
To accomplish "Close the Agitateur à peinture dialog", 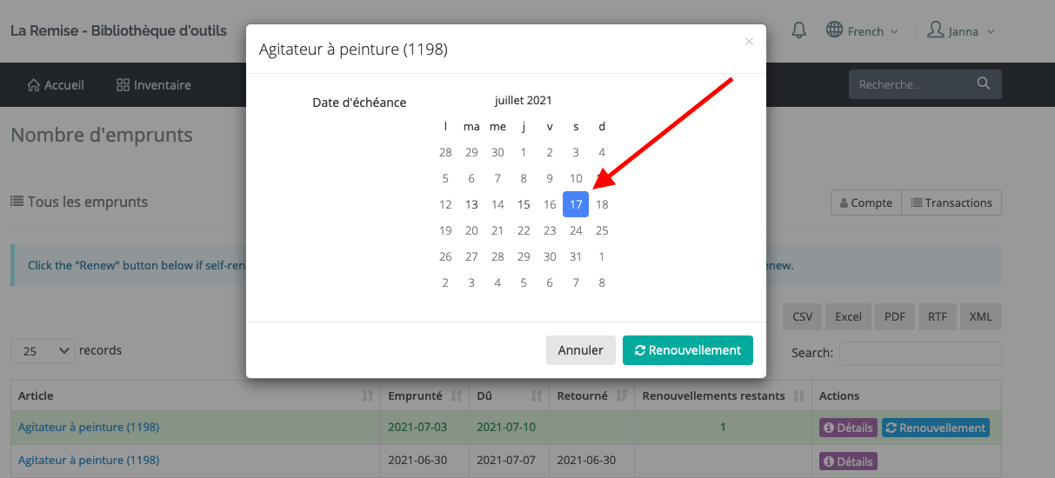I will coord(749,42).
